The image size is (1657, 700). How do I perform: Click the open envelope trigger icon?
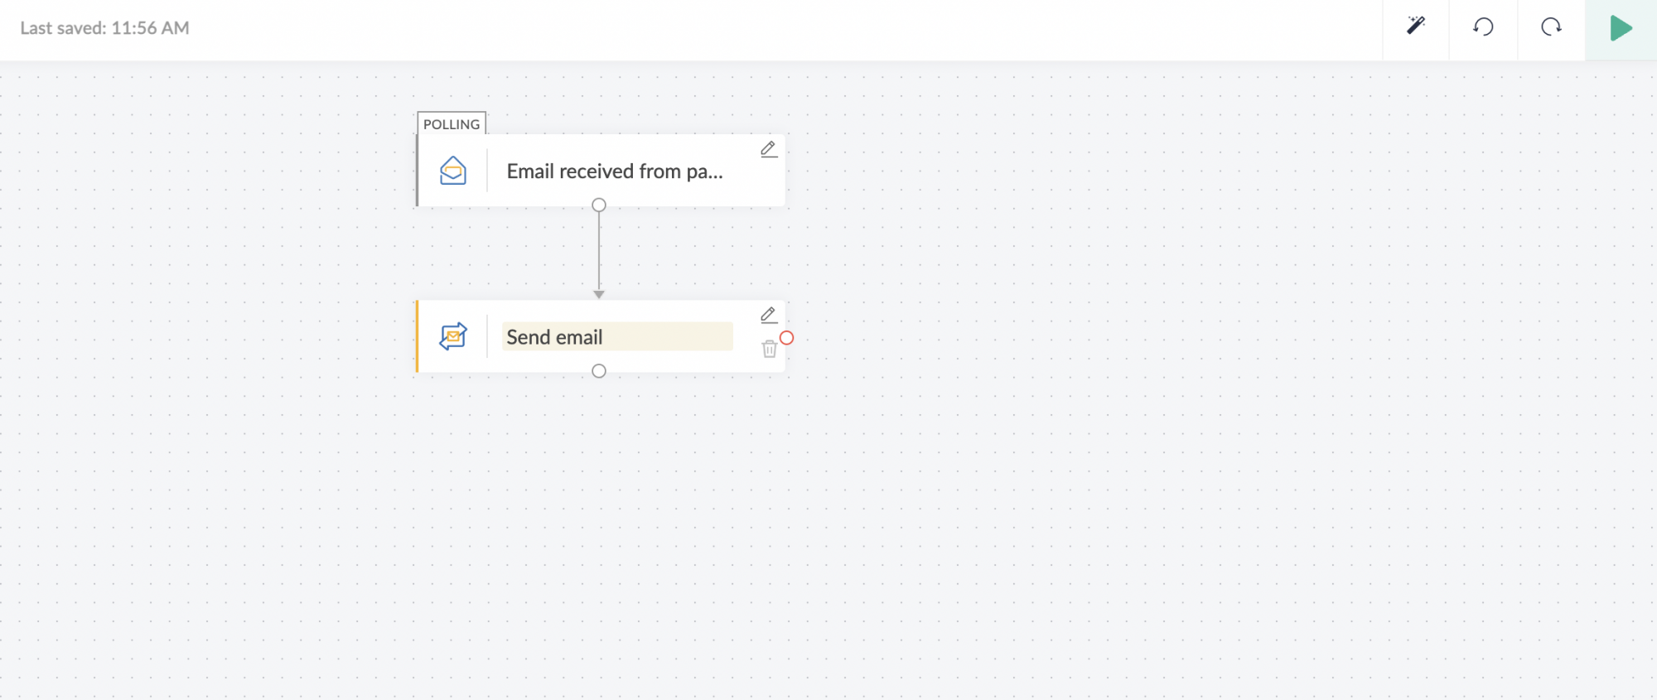(453, 171)
